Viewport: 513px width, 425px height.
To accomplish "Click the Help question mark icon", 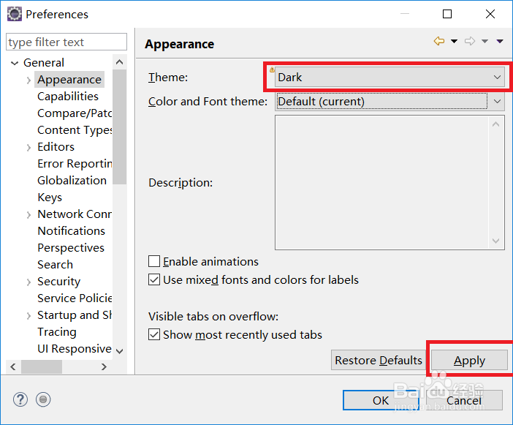I will (x=20, y=399).
